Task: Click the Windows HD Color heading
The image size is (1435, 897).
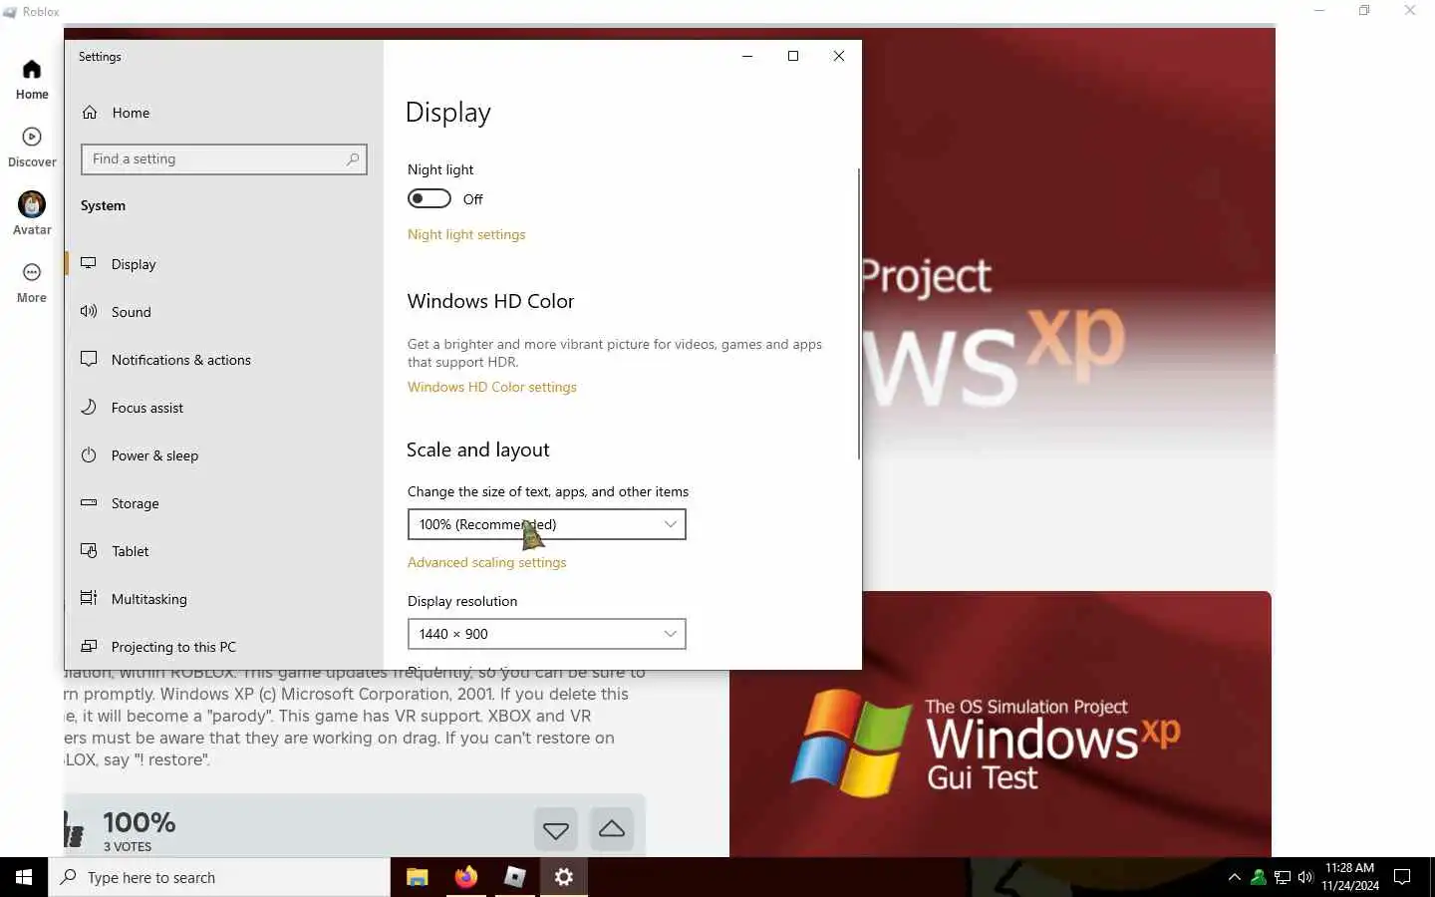Action: [x=490, y=301]
